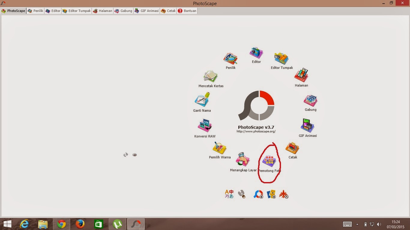Open the volume speaker tray icon
410x230 pixels.
click(x=379, y=224)
